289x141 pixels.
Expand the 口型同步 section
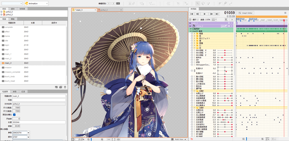(x=191, y=29)
